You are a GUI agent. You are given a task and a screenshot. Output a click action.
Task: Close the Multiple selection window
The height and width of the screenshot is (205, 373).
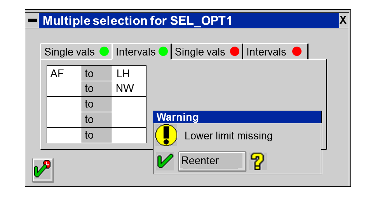click(343, 20)
